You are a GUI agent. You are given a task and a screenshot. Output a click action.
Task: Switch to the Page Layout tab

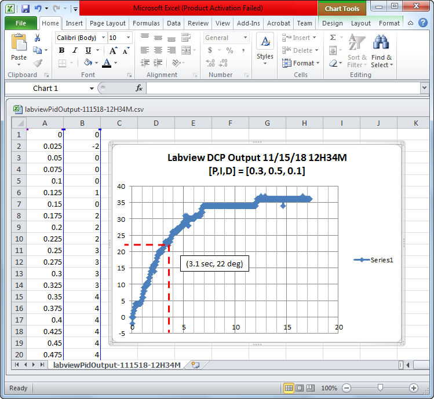[x=108, y=23]
